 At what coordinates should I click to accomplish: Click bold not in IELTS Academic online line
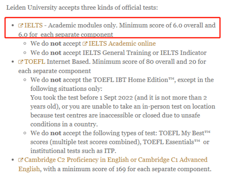56,44
